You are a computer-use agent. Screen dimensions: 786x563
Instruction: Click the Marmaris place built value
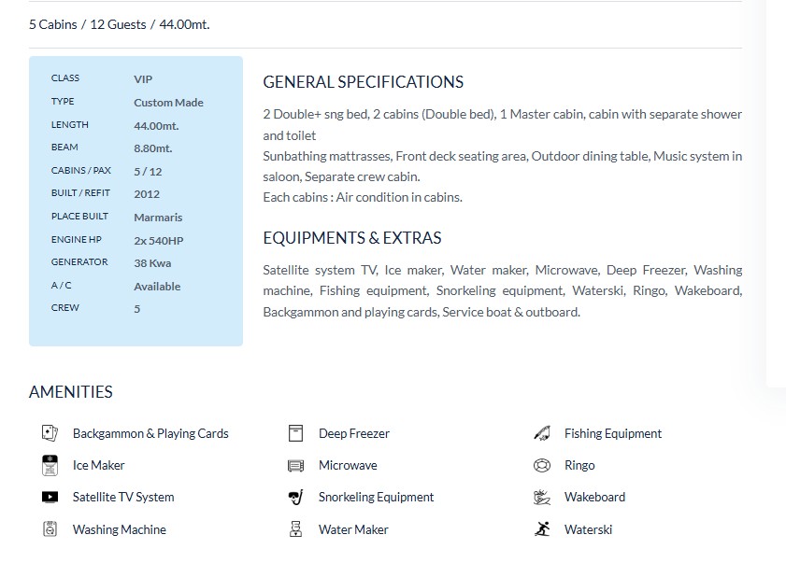pos(157,217)
